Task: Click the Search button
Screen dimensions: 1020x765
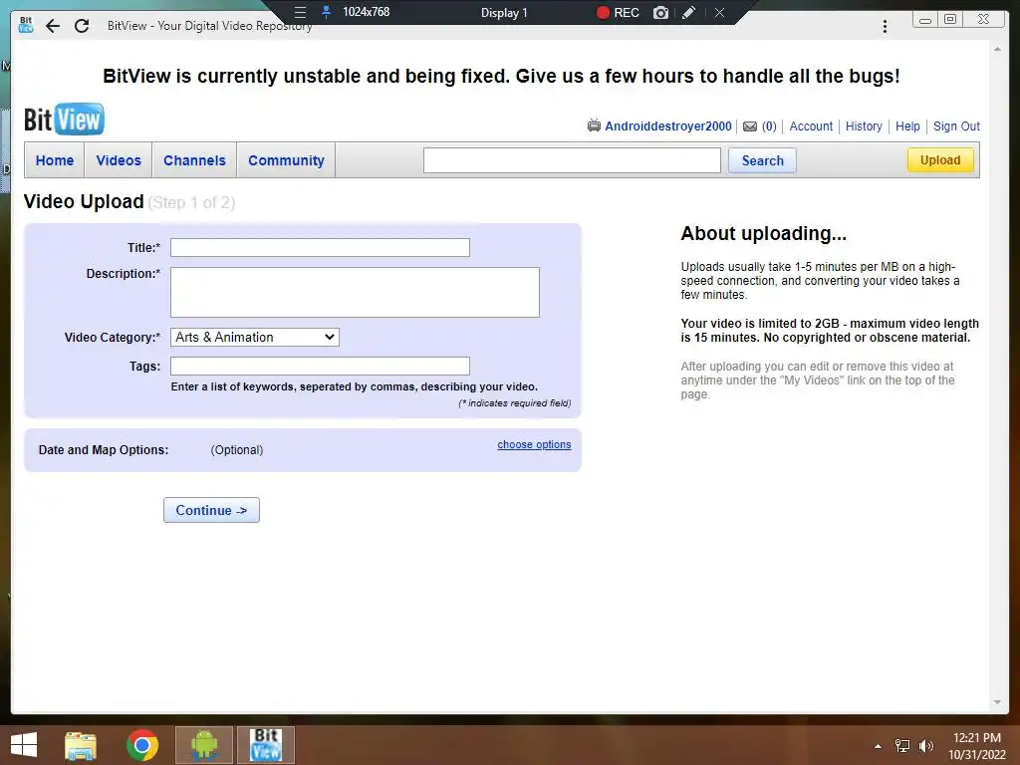Action: [762, 160]
